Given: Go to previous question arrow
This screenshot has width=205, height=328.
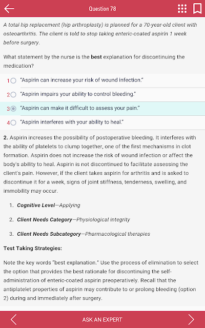Looking at the screenshot, I should (14, 319).
